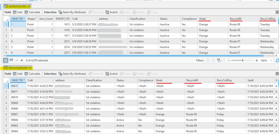Toggle time filter icon

pyautogui.click(x=208, y=60)
